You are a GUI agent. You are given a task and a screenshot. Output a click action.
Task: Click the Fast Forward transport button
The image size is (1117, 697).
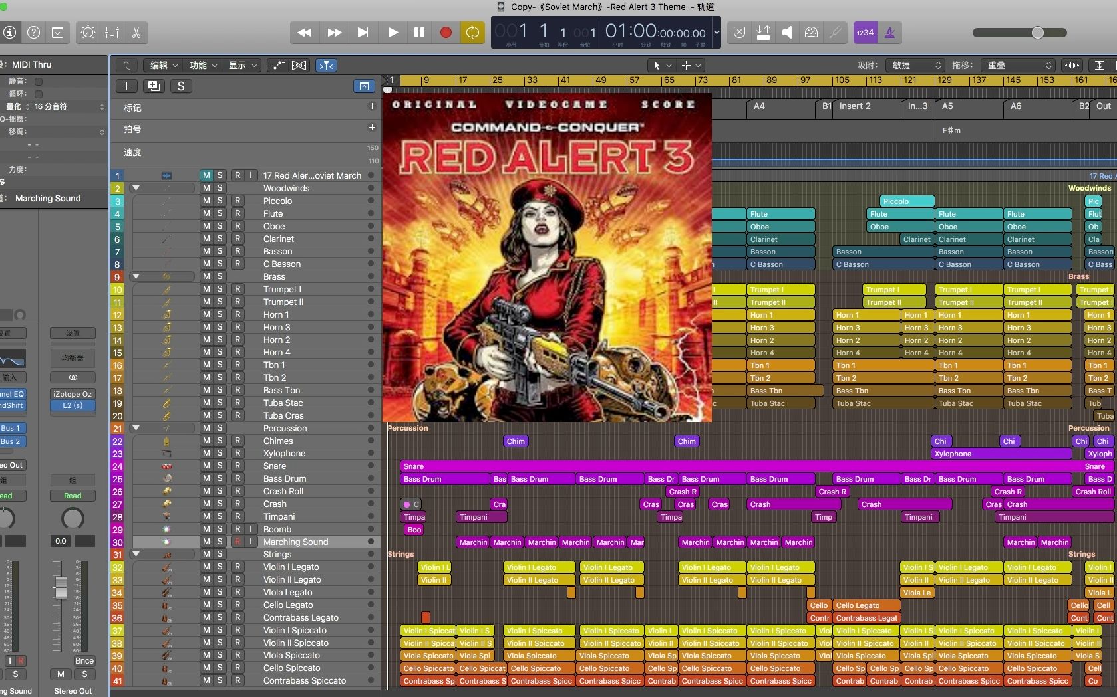(x=335, y=32)
